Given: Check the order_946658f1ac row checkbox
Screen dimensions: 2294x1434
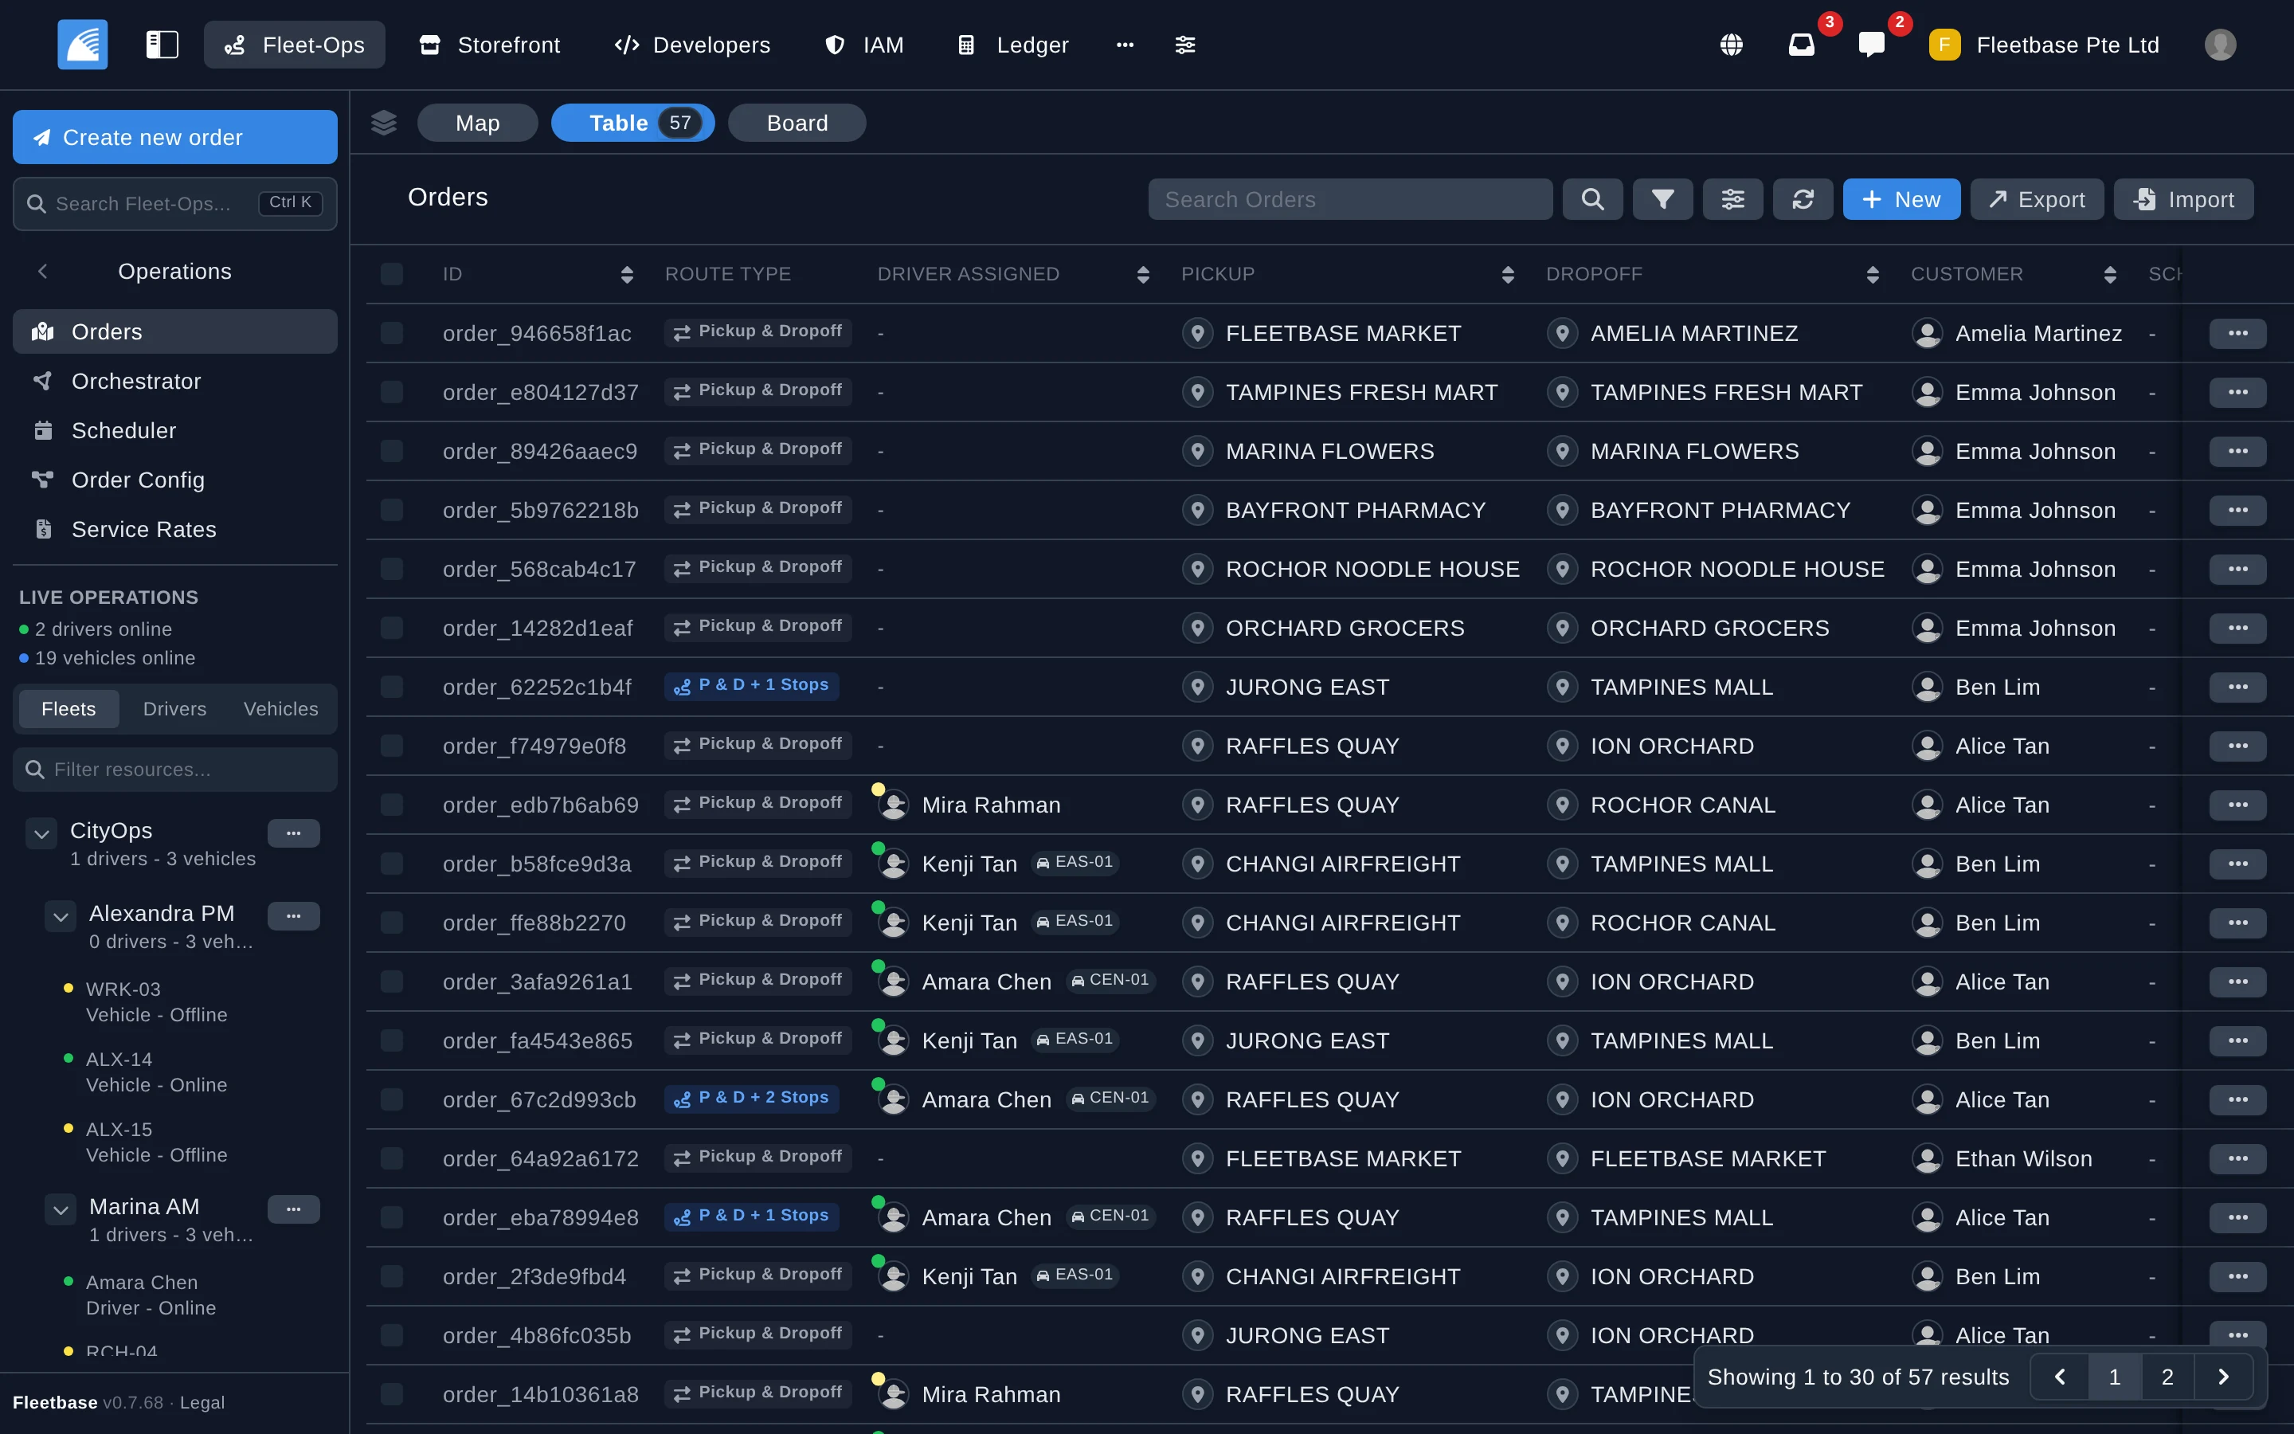Looking at the screenshot, I should tap(392, 333).
